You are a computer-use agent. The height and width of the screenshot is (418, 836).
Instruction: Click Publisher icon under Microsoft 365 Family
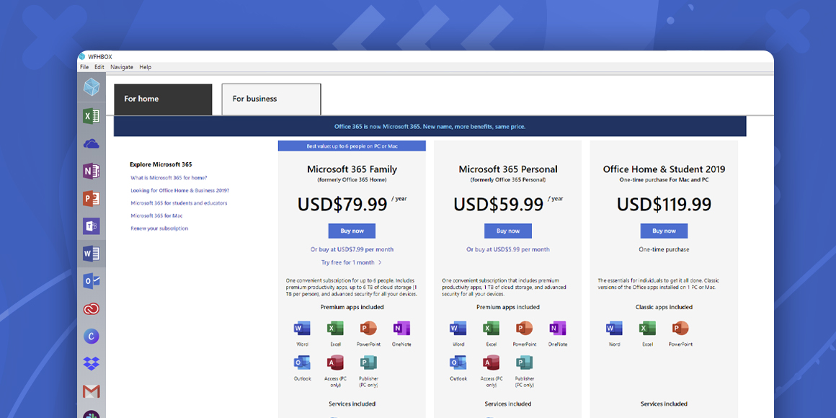point(368,363)
